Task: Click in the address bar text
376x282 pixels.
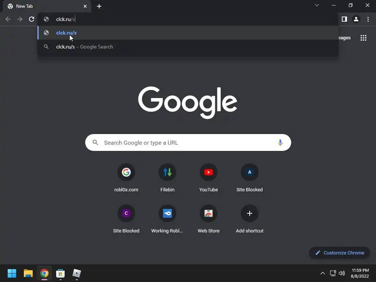Action: (66, 19)
